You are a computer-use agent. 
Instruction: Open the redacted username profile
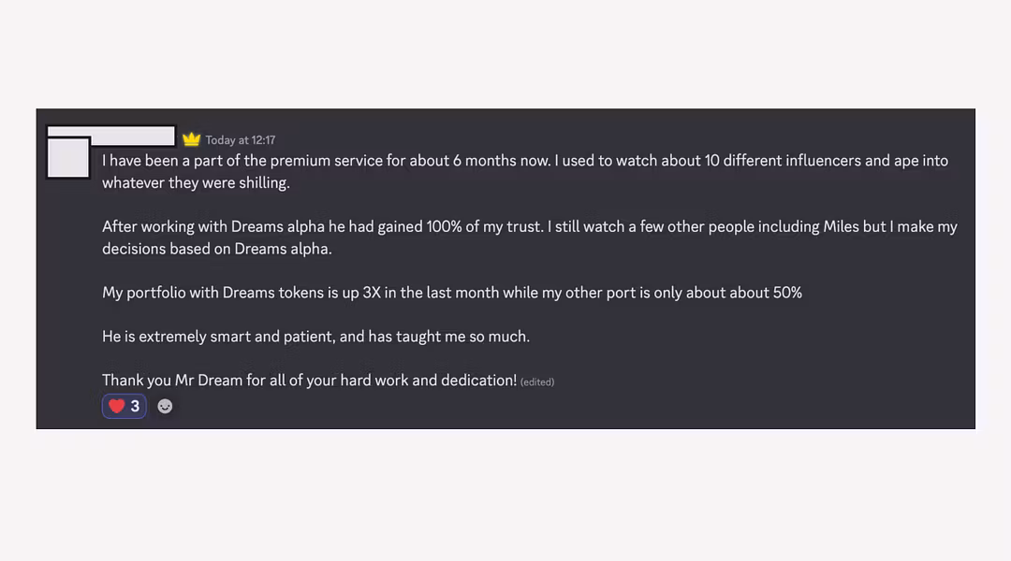tap(110, 136)
